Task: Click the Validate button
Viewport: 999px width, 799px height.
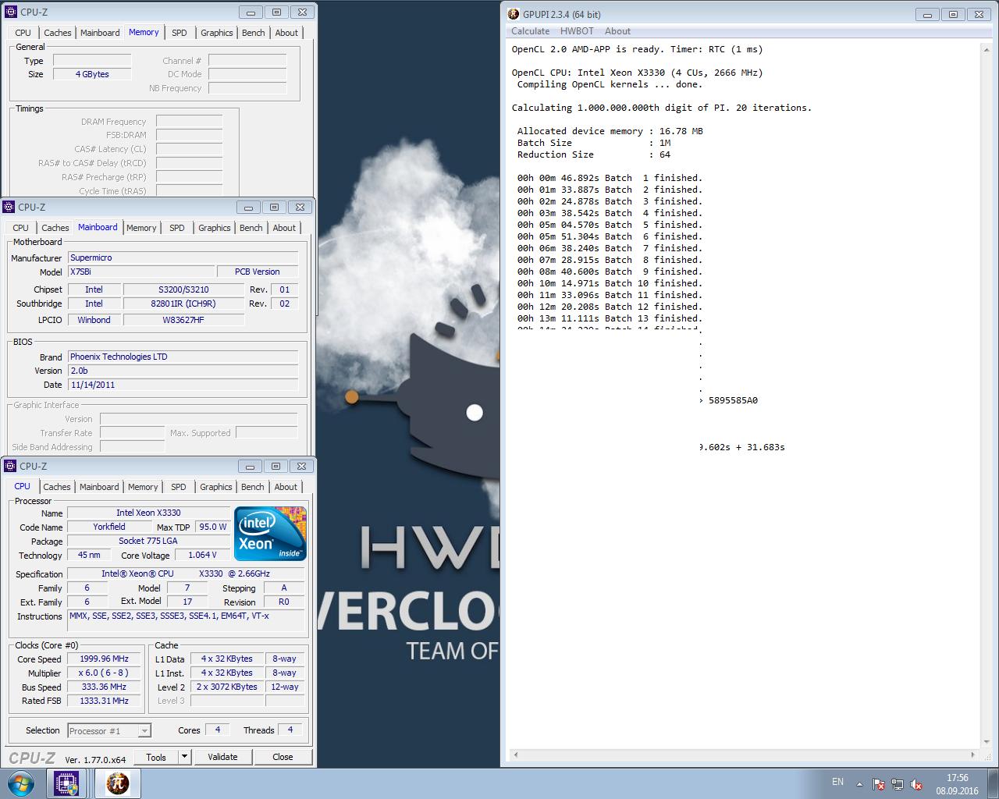Action: coord(222,757)
